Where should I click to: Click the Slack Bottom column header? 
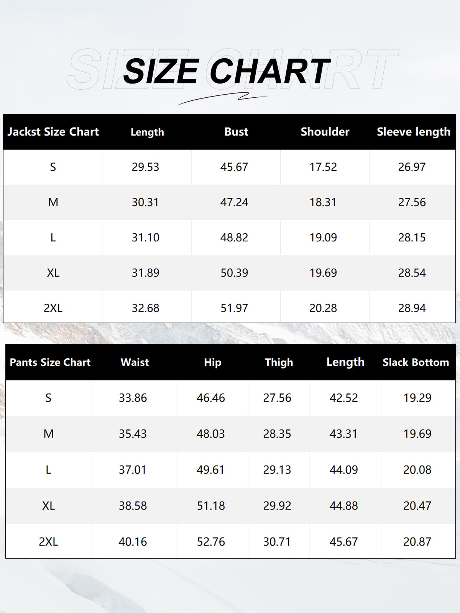(x=416, y=362)
